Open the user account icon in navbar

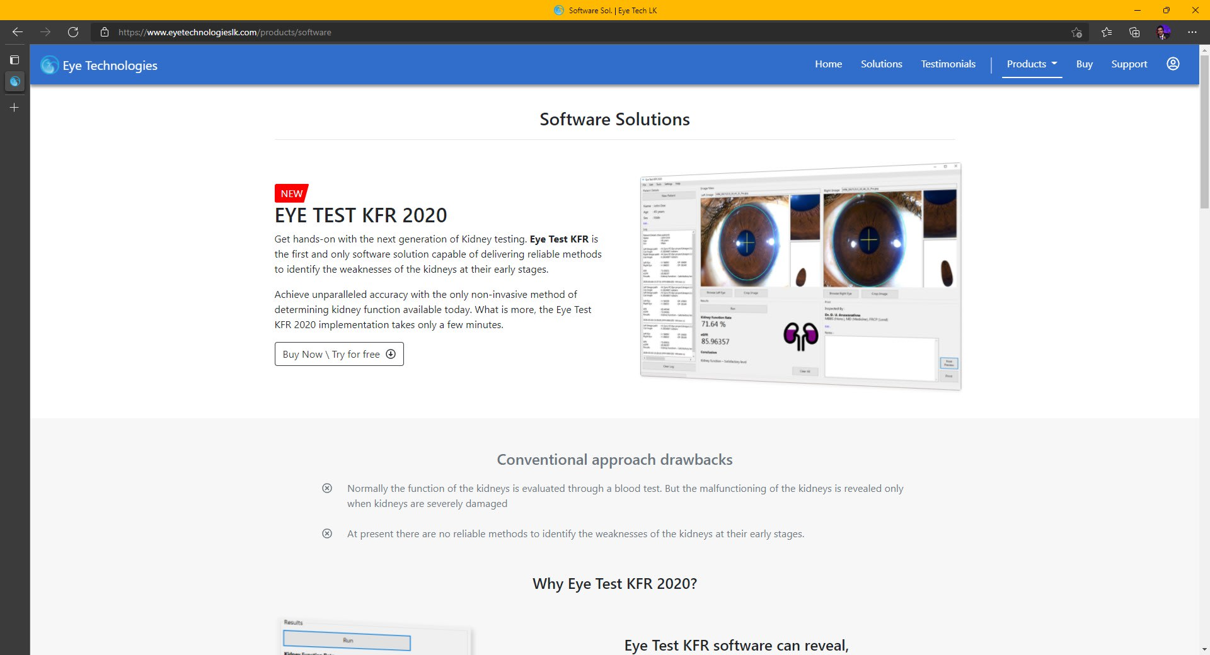click(1173, 64)
